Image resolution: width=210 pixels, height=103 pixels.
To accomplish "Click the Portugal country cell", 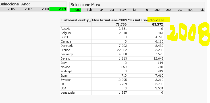I will click(76, 71).
